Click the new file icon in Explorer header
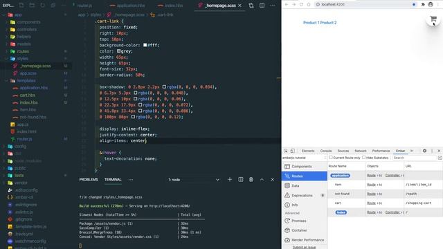Viewport: 443px width, 249px height. [x=21, y=5]
